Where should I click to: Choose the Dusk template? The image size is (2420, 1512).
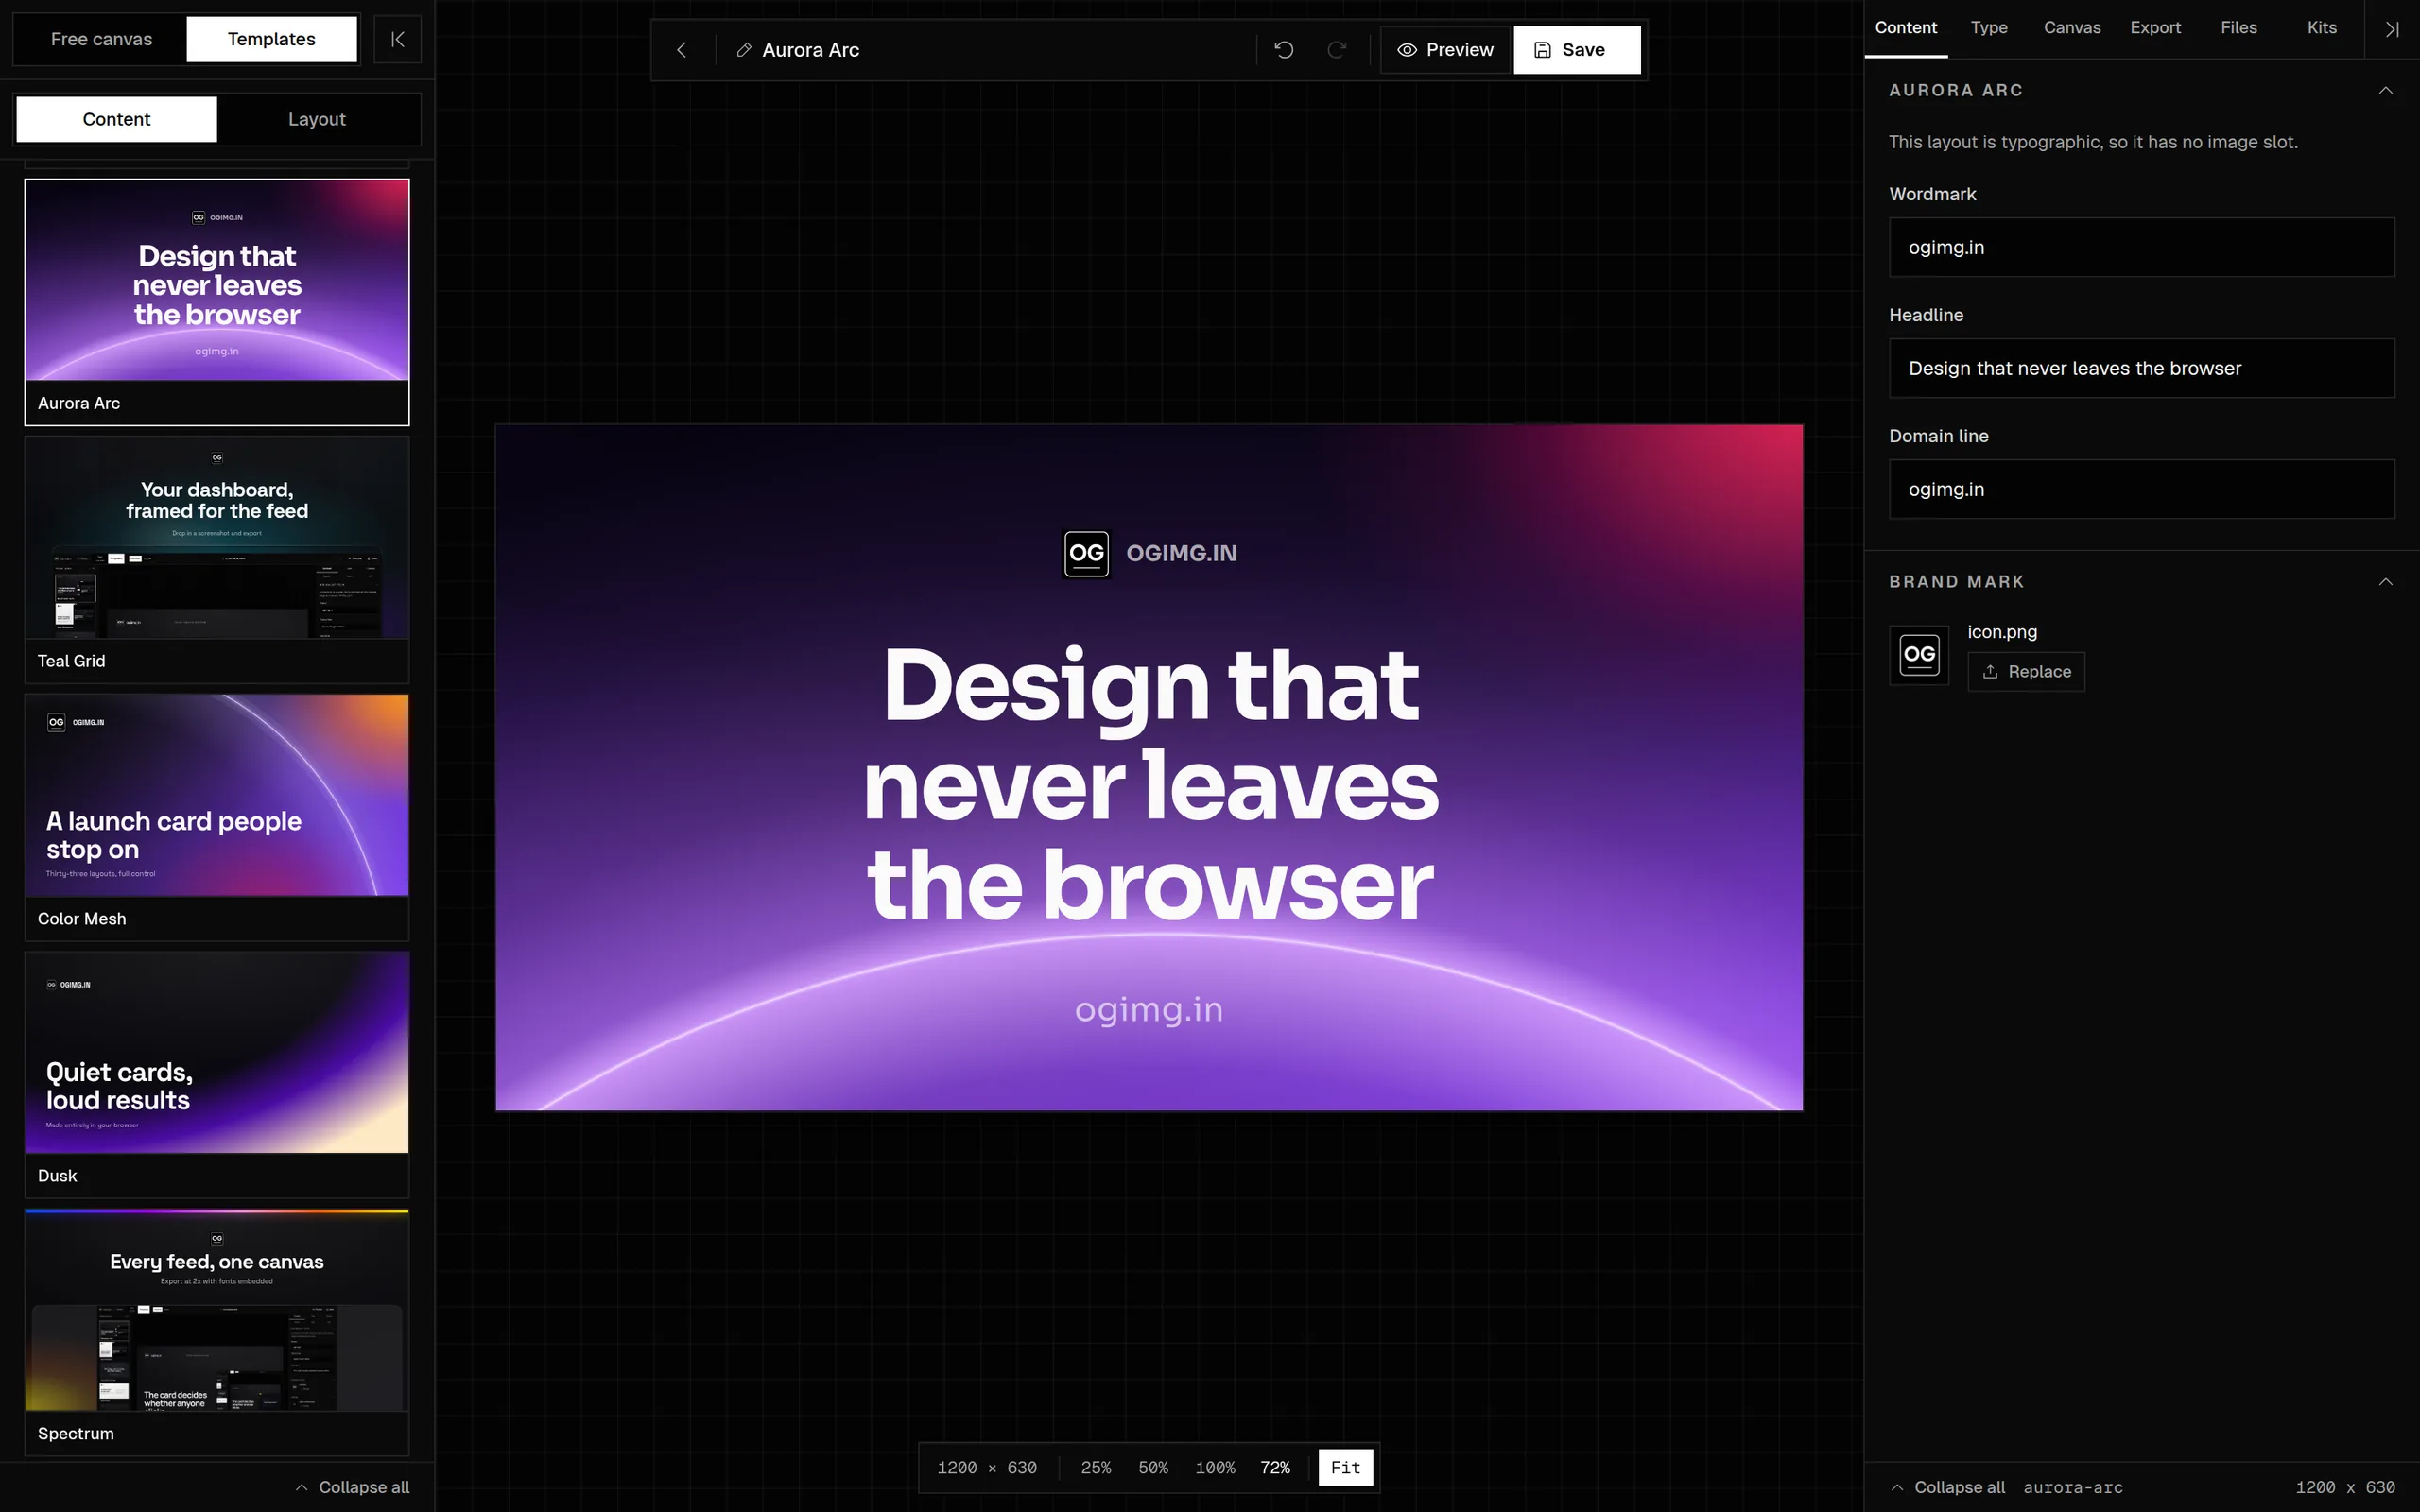217,1075
